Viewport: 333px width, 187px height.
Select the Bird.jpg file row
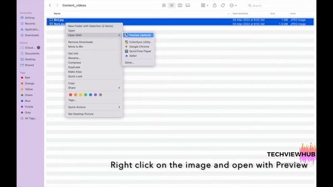point(180,20)
